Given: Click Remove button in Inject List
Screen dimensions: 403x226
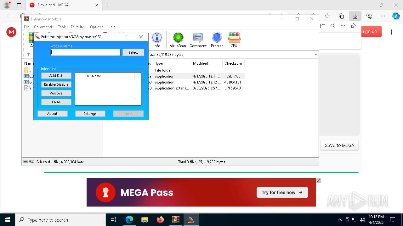Looking at the screenshot, I should (x=56, y=93).
